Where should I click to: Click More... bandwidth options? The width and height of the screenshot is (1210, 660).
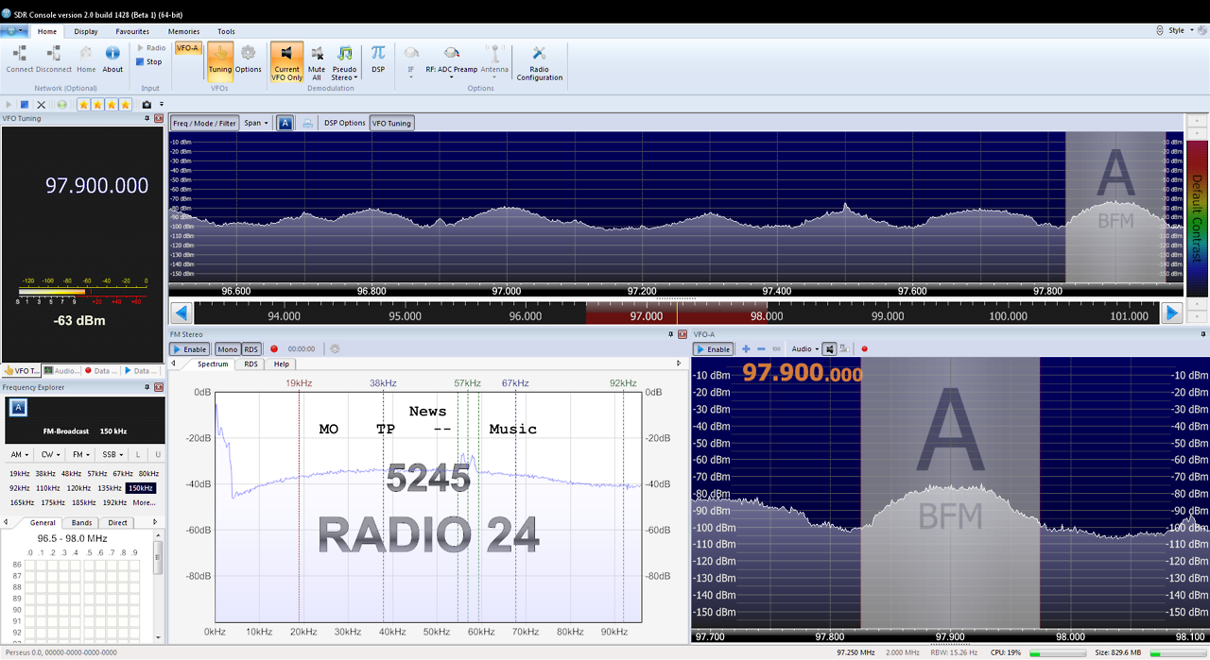144,502
